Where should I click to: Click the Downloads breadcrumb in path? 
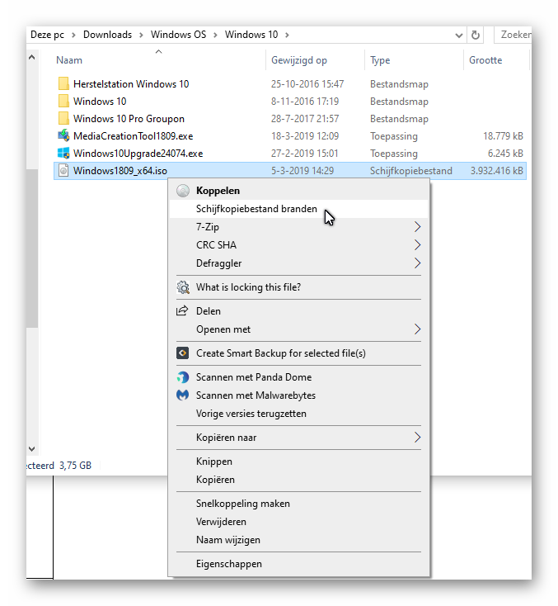click(x=107, y=35)
